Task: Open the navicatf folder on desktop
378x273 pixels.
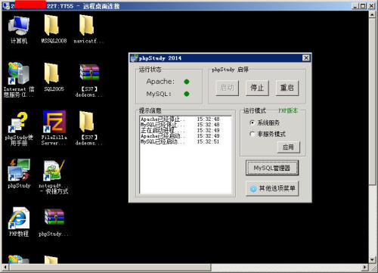Action: coord(87,25)
